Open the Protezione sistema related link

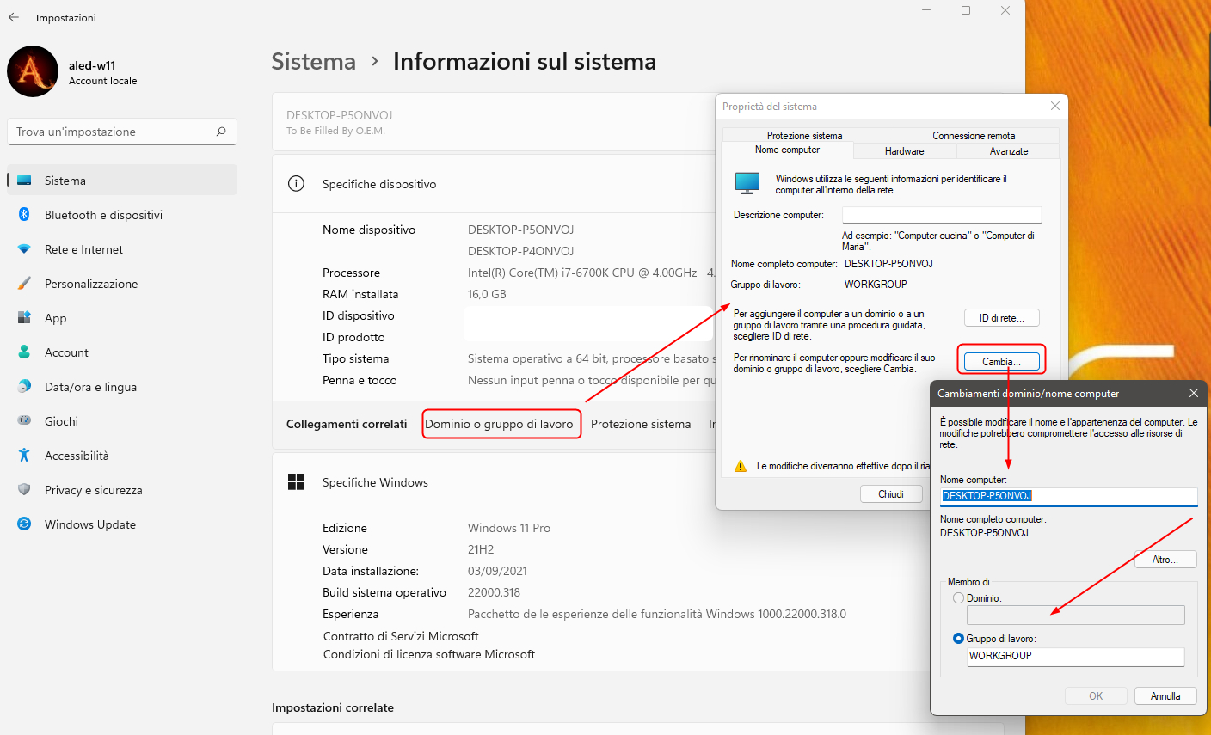pos(641,424)
